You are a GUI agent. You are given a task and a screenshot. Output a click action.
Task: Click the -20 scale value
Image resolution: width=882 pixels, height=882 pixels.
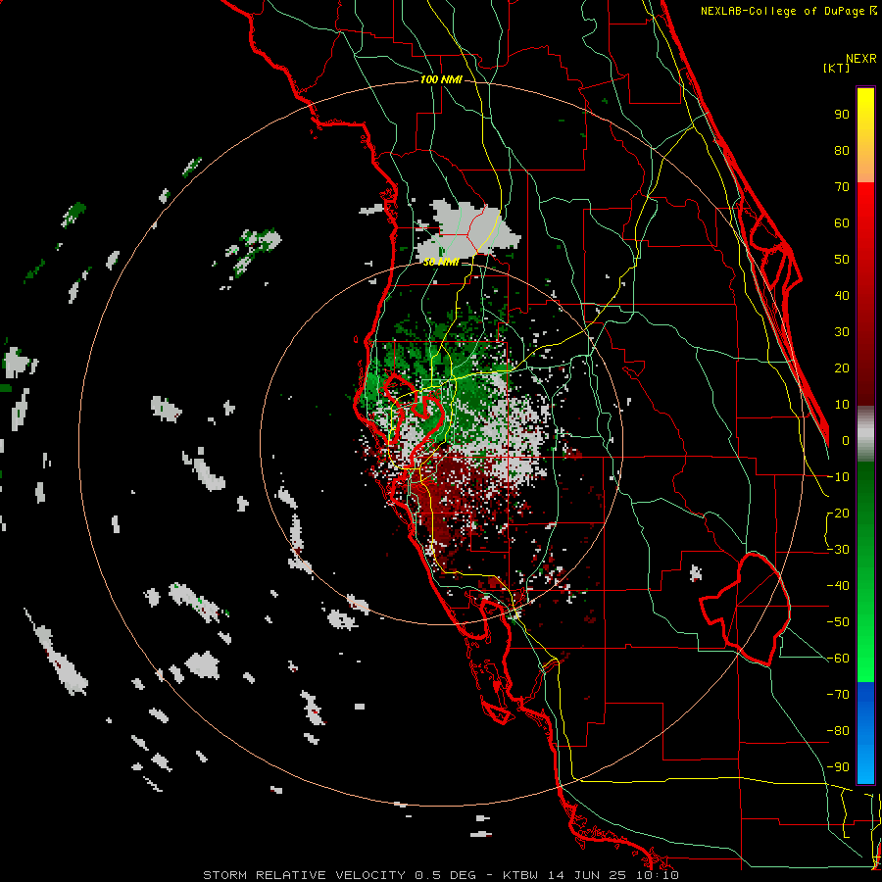pyautogui.click(x=838, y=514)
